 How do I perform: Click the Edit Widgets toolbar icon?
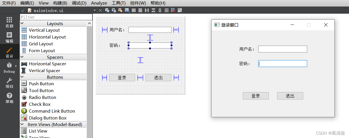(x=108, y=10)
